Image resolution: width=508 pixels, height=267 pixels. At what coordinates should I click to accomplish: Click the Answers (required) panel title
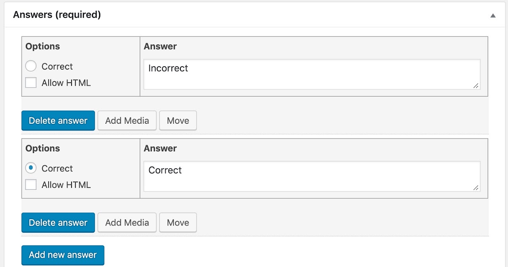click(57, 15)
